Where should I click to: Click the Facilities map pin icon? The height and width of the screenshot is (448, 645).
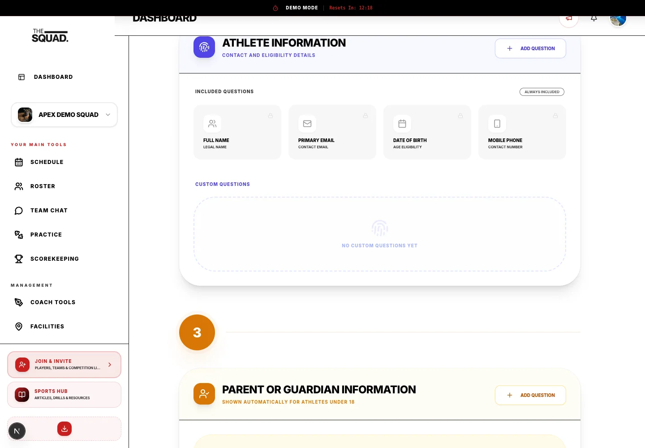(19, 327)
